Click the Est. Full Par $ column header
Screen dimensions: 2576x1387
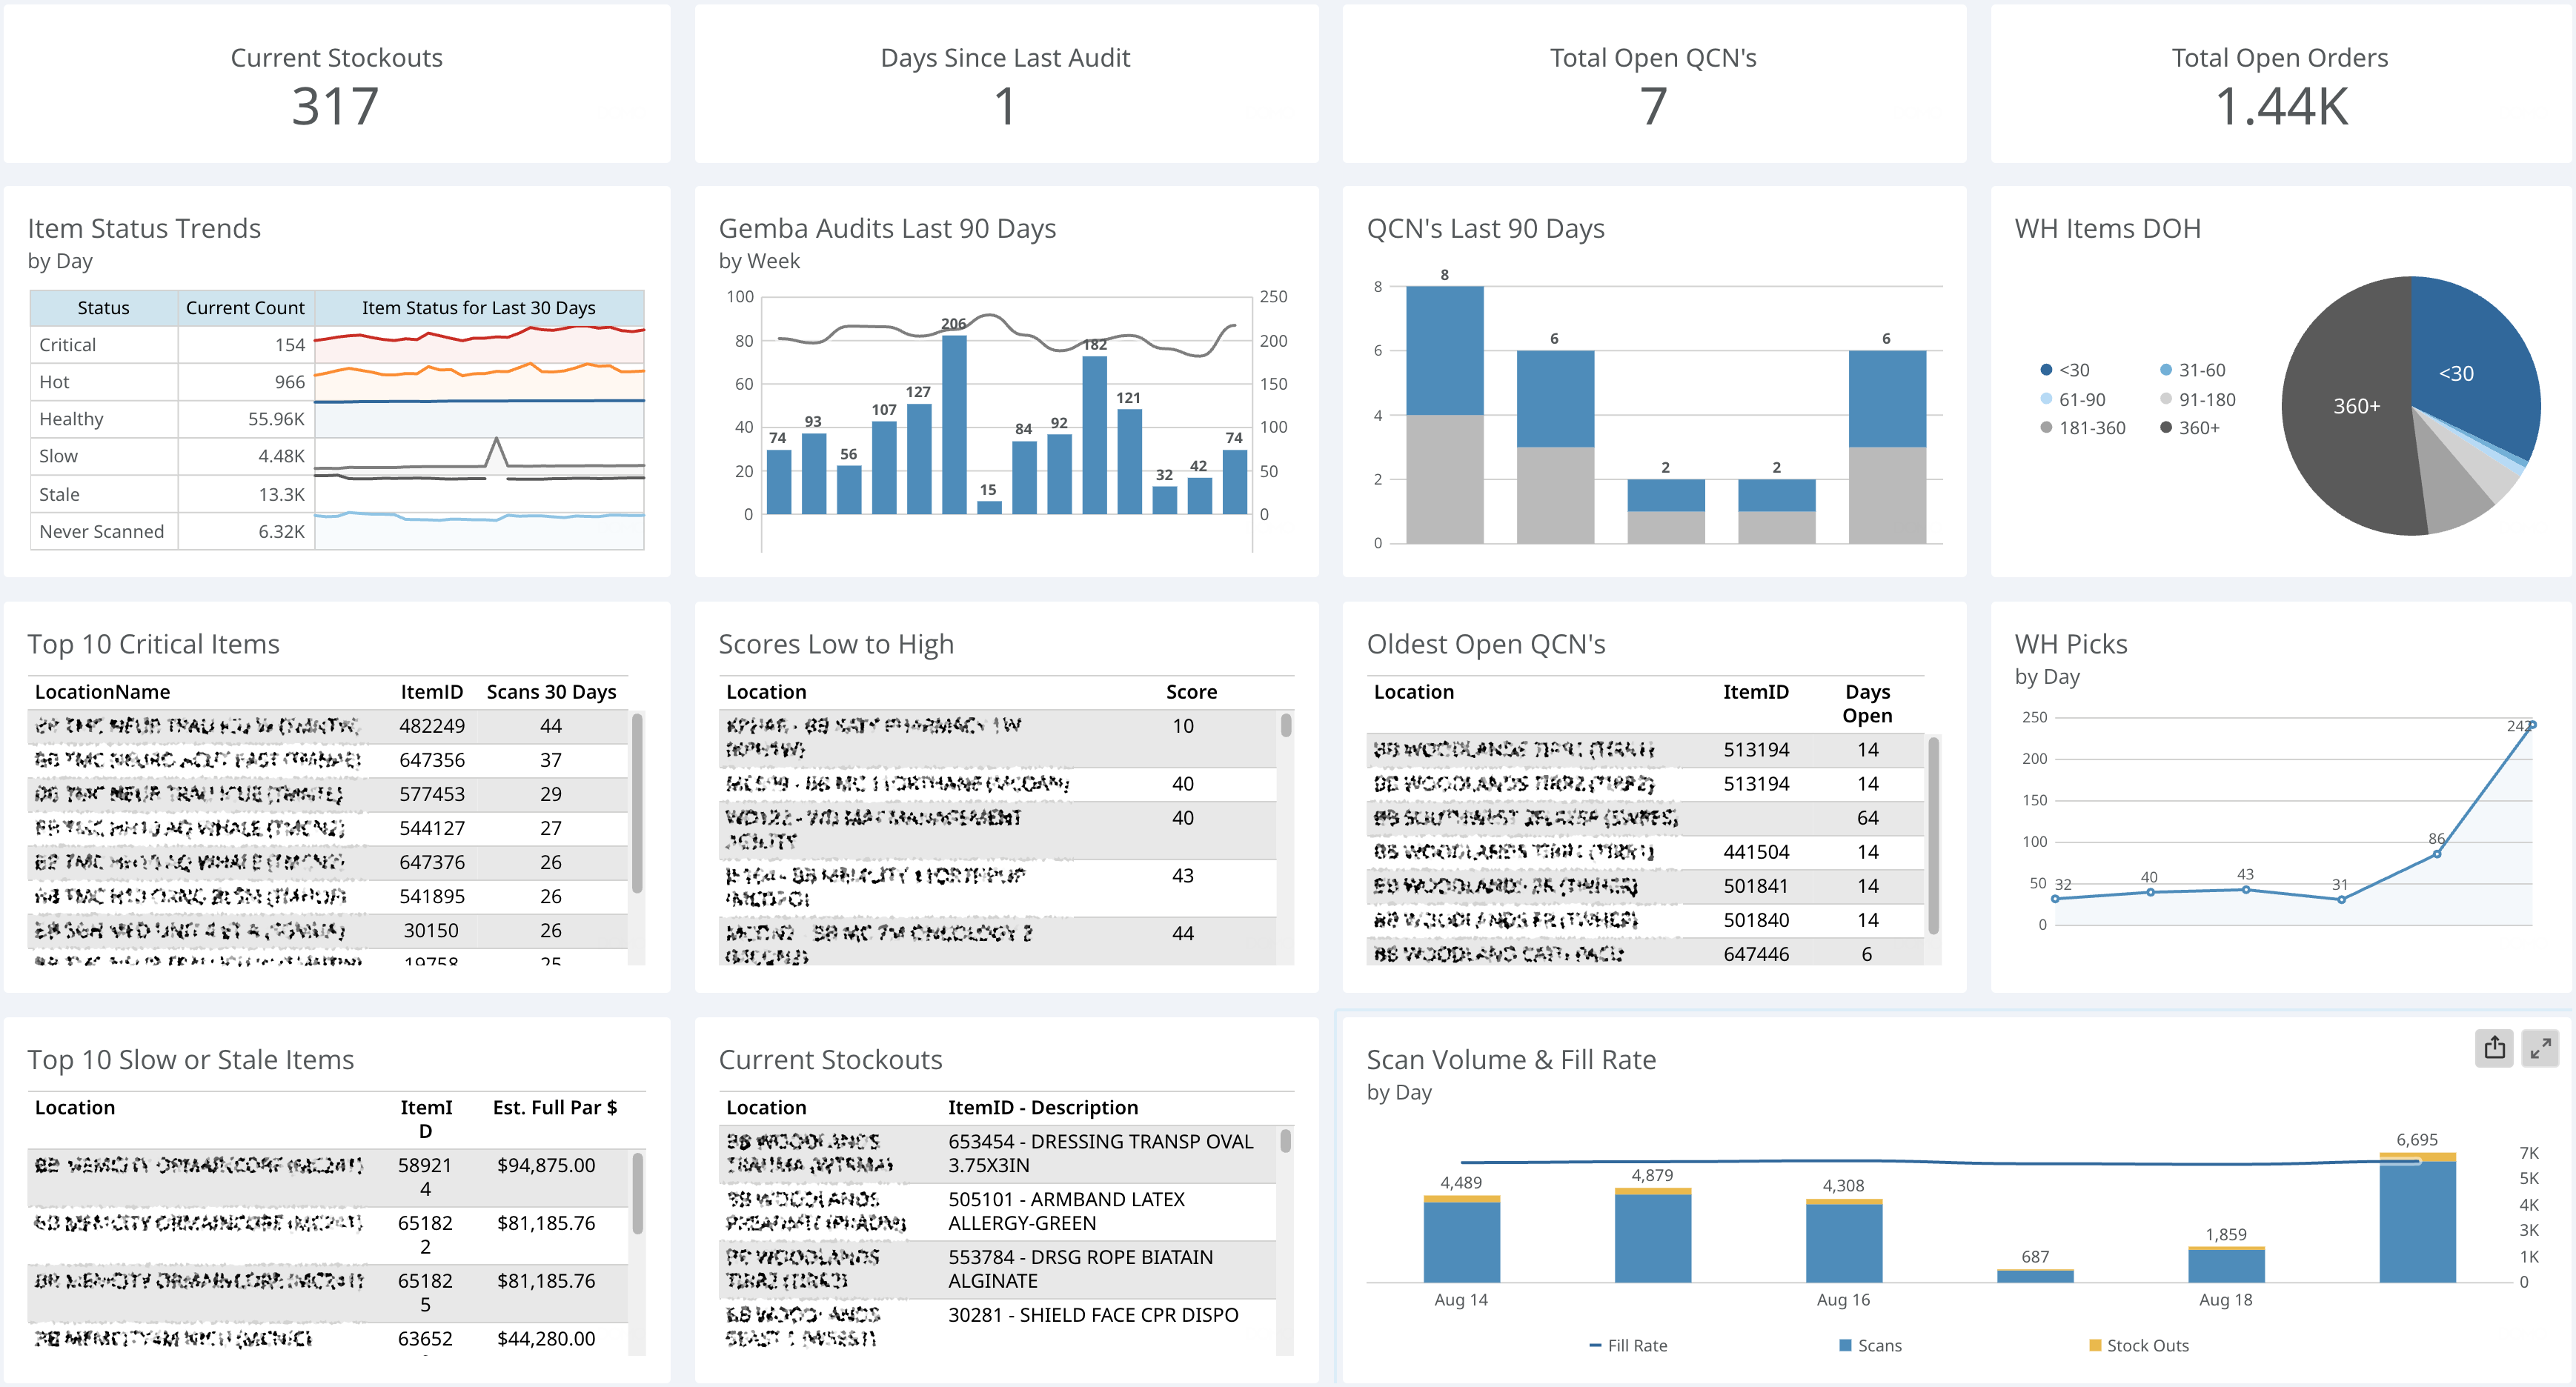point(554,1107)
